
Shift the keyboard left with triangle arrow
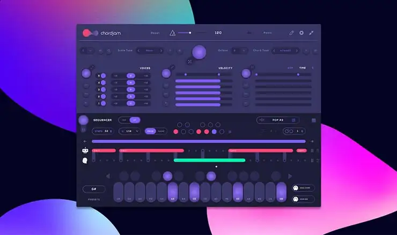[108, 176]
